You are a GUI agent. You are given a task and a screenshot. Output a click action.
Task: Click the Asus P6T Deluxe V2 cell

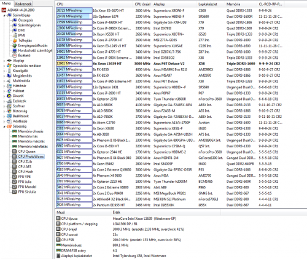click(169, 64)
